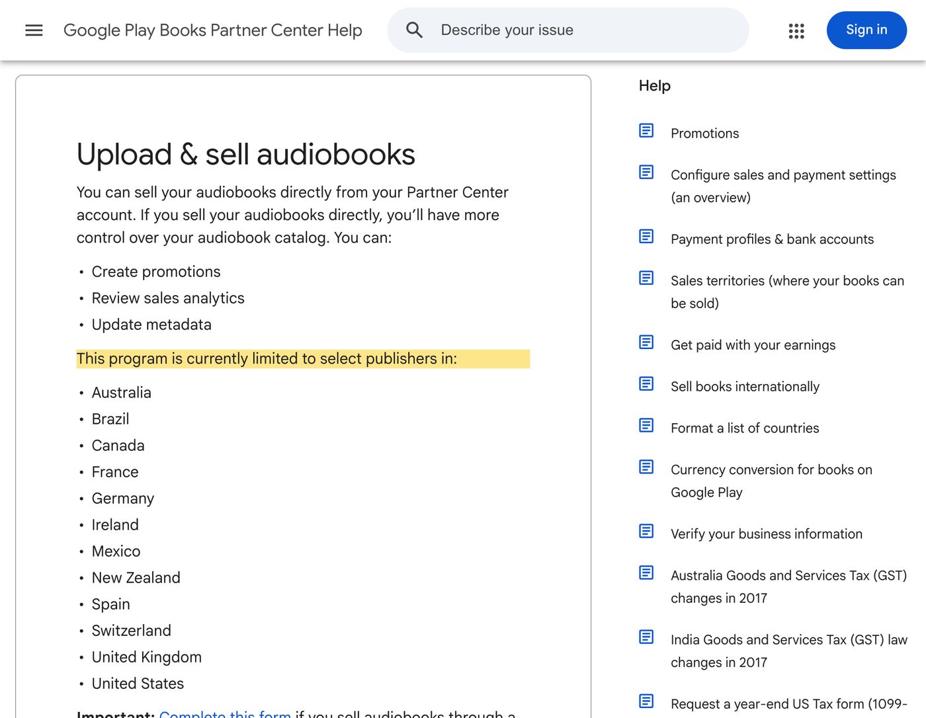The width and height of the screenshot is (926, 718).
Task: Click 'Australia' in the country list
Action: click(x=122, y=393)
